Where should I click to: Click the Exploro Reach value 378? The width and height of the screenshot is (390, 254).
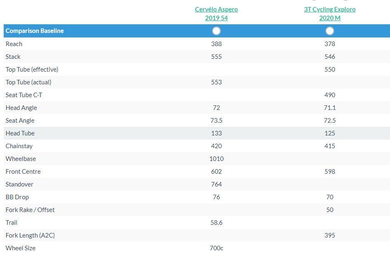(329, 44)
